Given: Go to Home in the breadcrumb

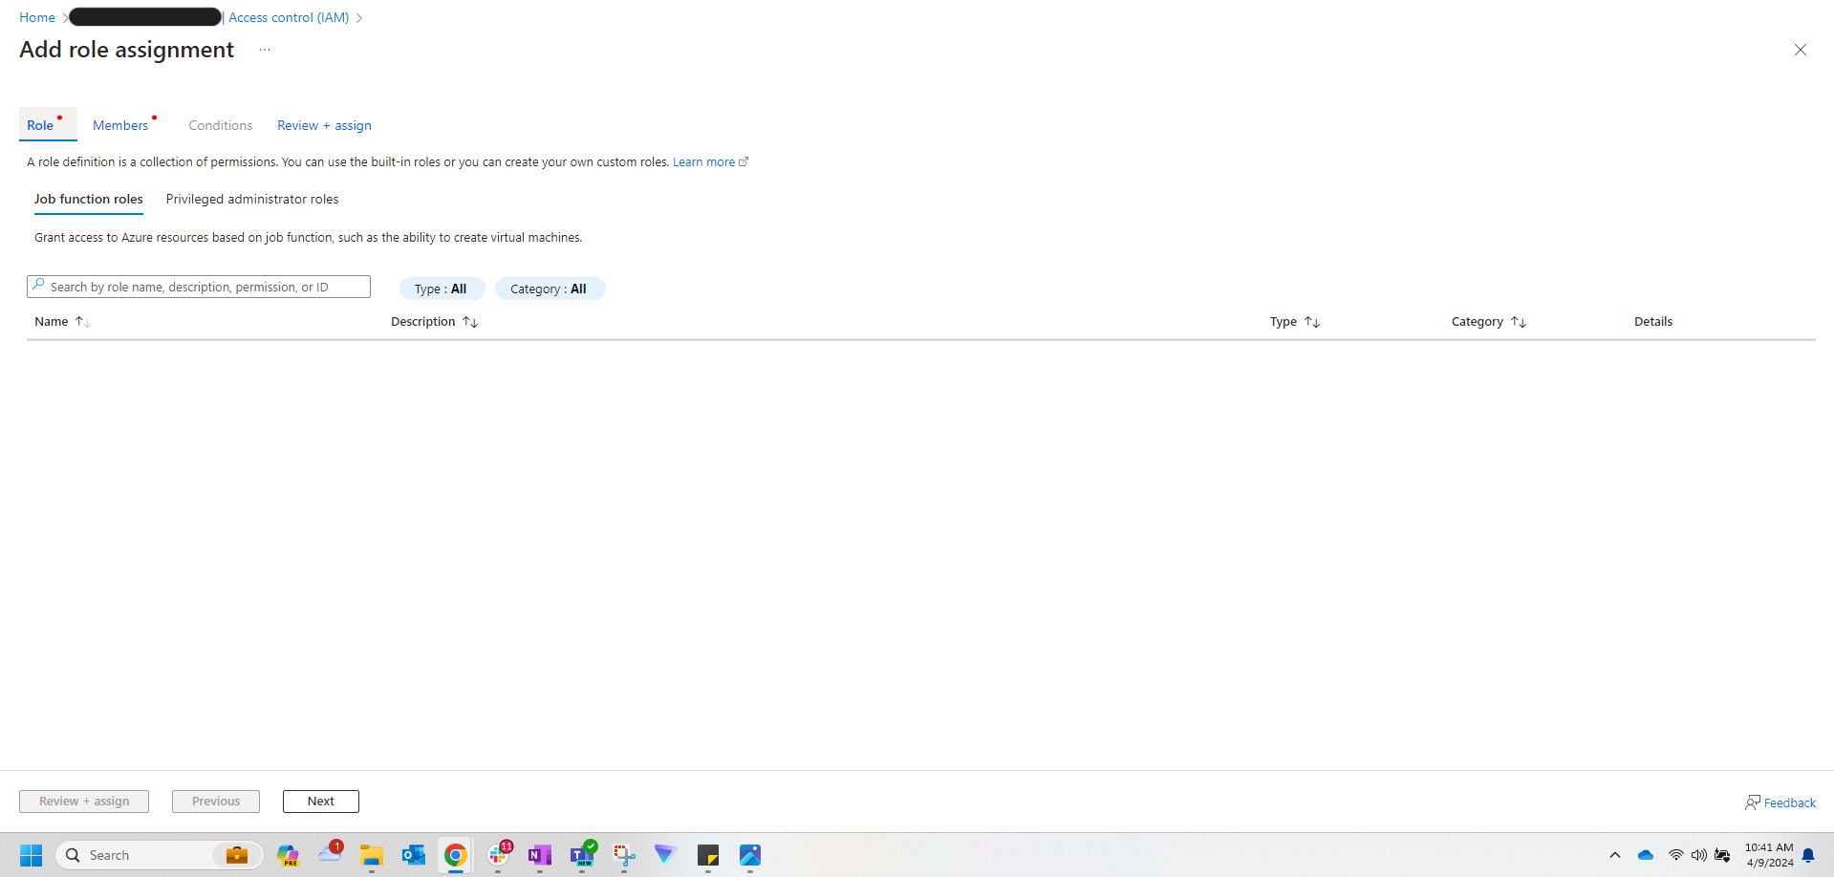Looking at the screenshot, I should [x=37, y=17].
